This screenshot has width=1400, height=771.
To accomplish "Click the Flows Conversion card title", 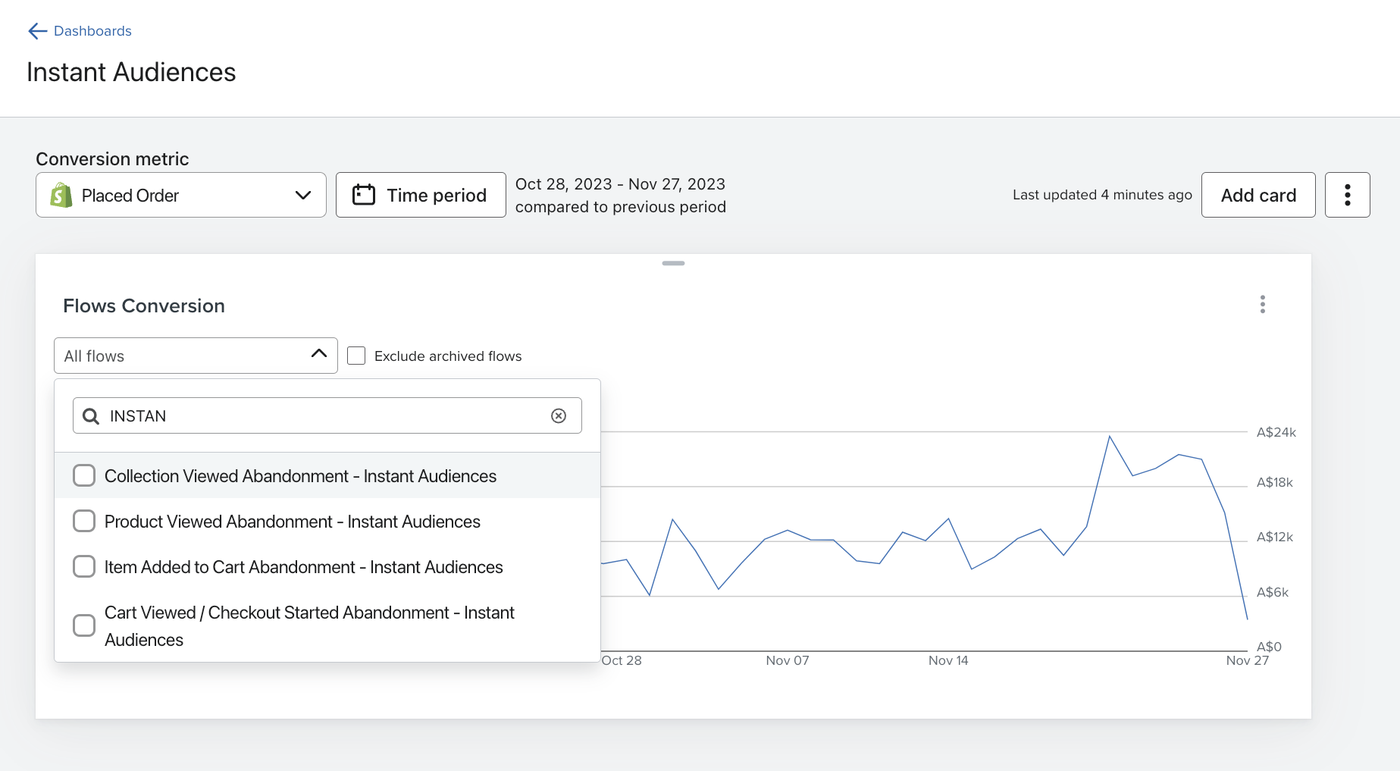I will [x=144, y=306].
